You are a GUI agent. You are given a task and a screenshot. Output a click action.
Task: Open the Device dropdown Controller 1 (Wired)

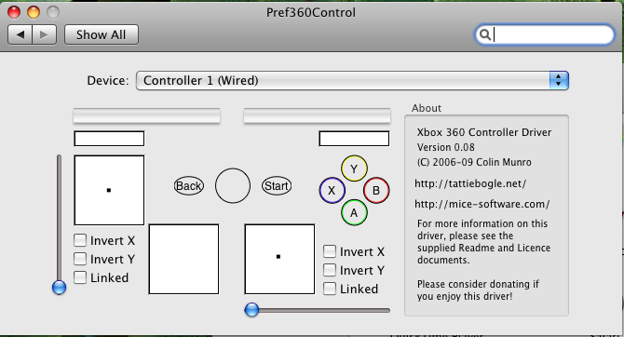coord(352,81)
